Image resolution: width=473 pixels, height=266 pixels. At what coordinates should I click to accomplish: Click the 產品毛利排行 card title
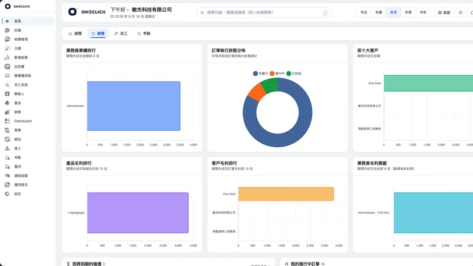[x=79, y=163]
